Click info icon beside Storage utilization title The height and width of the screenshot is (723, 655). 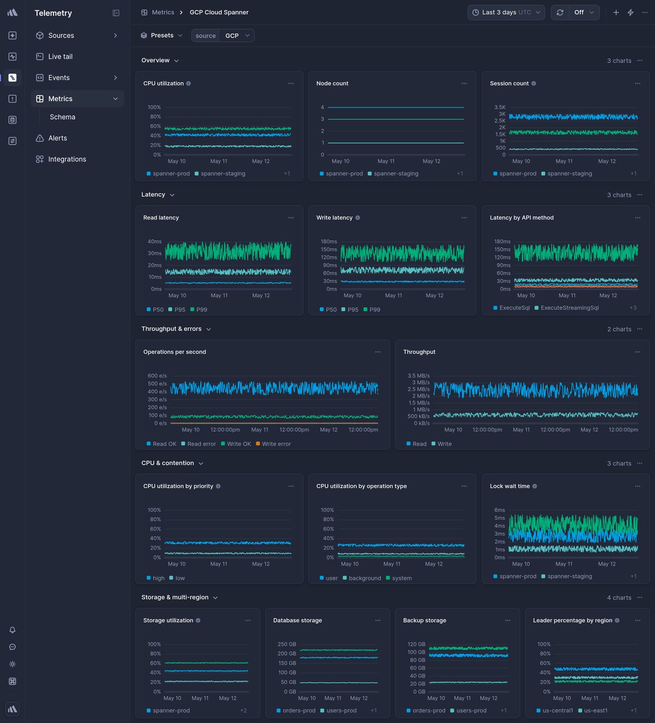coord(198,621)
